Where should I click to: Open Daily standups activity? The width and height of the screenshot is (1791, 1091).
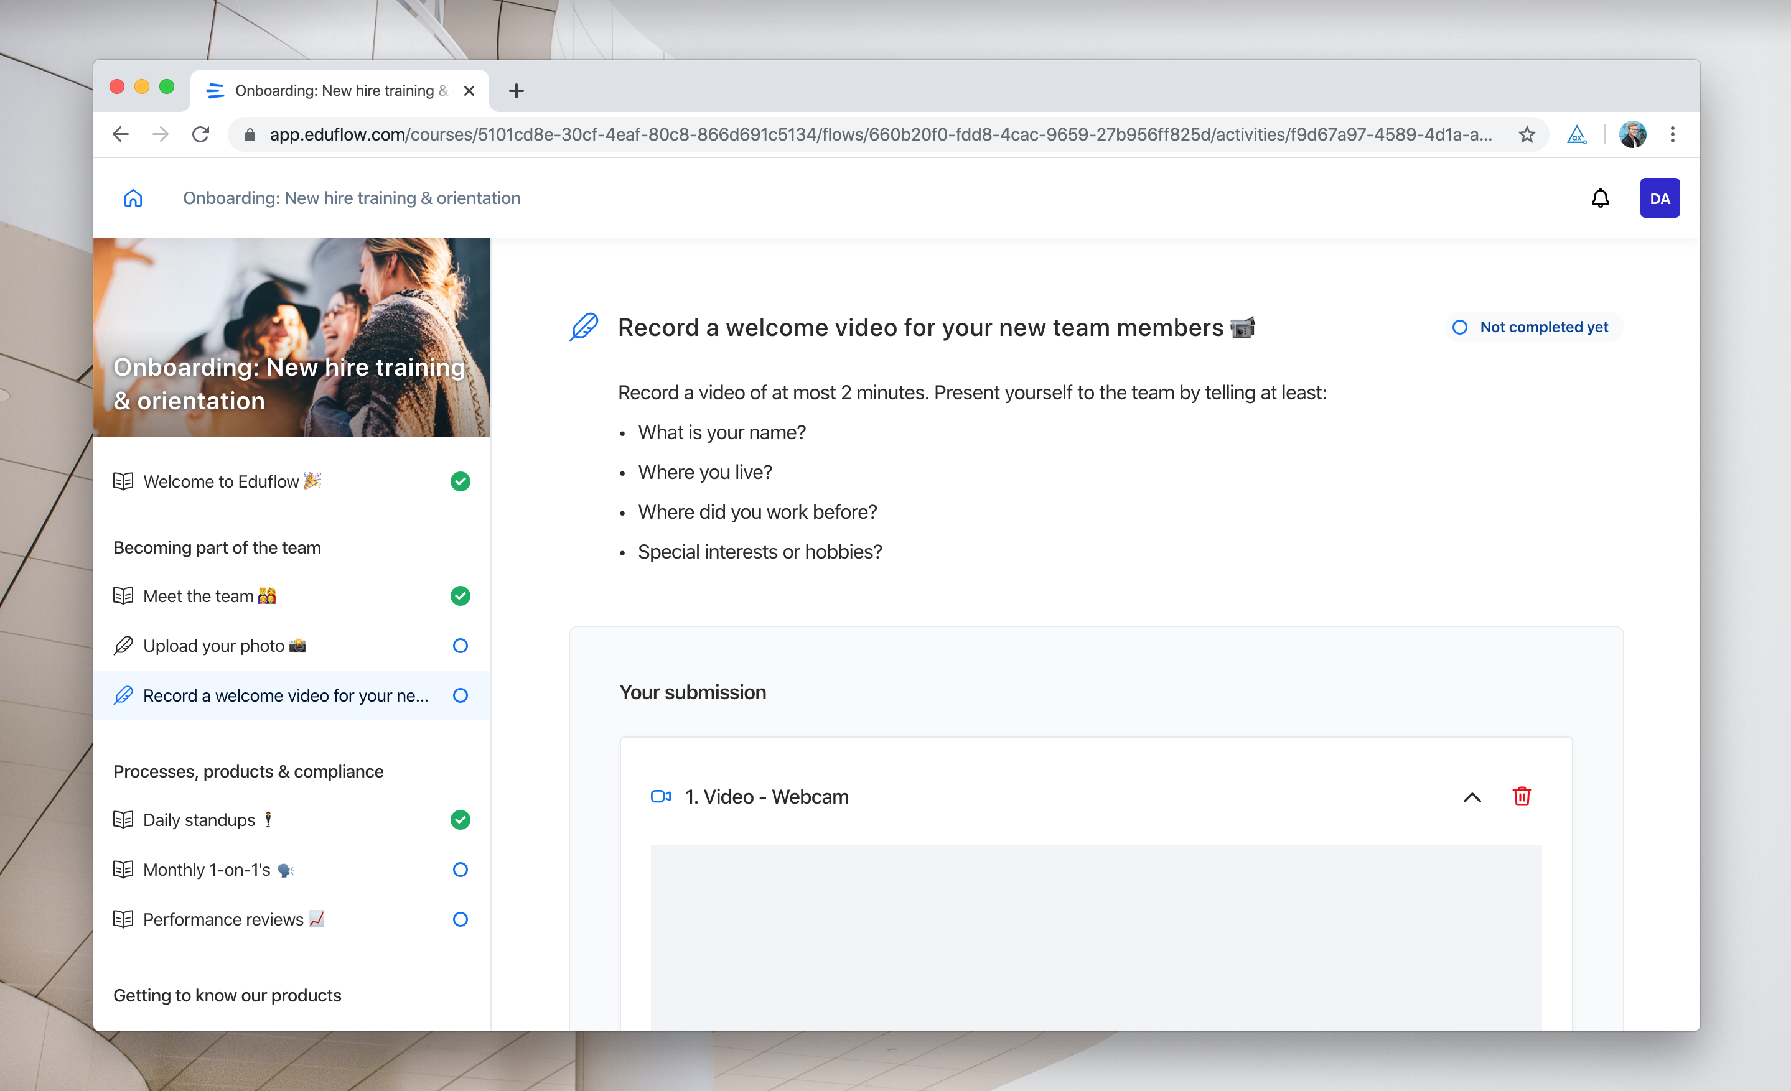click(x=291, y=820)
